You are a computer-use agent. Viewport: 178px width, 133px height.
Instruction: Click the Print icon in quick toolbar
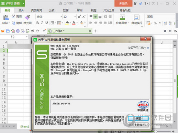coord(17,31)
